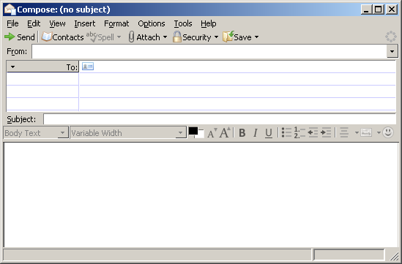
Task: Open the View menu
Action: (57, 23)
